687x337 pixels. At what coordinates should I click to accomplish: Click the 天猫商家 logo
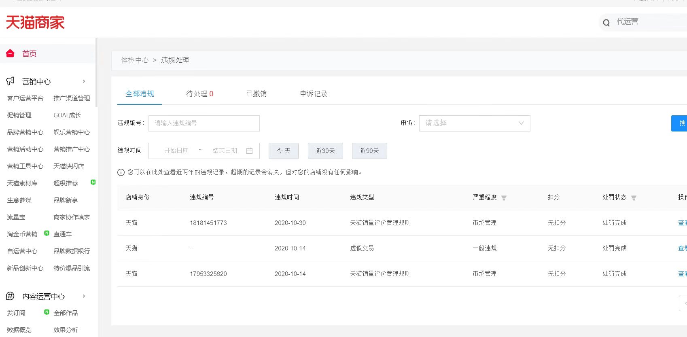coord(35,23)
